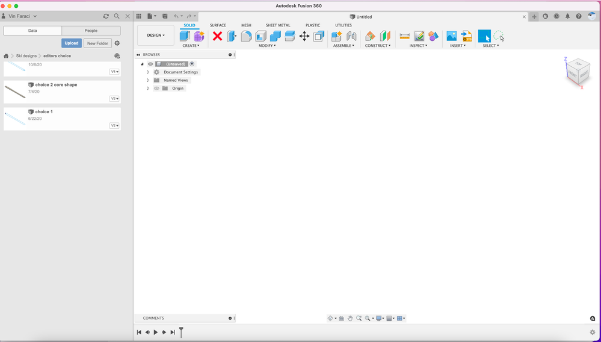The width and height of the screenshot is (601, 342).
Task: Select the Offset Plane construct icon
Action: (x=370, y=36)
